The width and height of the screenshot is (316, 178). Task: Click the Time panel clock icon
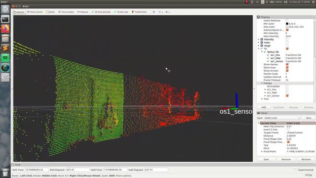(x=13, y=165)
